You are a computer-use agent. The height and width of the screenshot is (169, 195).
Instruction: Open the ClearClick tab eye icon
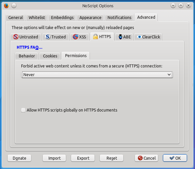click(x=140, y=37)
